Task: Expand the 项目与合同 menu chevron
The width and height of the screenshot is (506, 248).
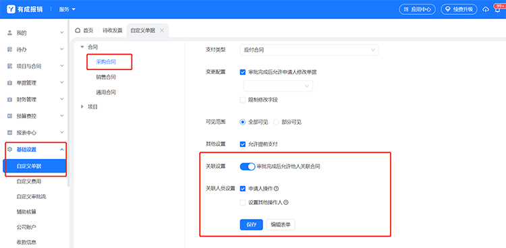Action: tap(62, 66)
